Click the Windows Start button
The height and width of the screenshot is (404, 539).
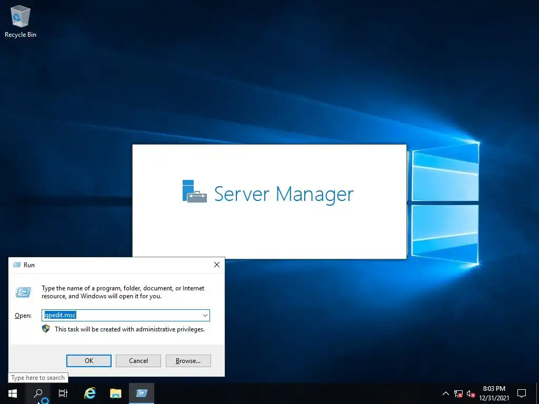[x=13, y=393]
